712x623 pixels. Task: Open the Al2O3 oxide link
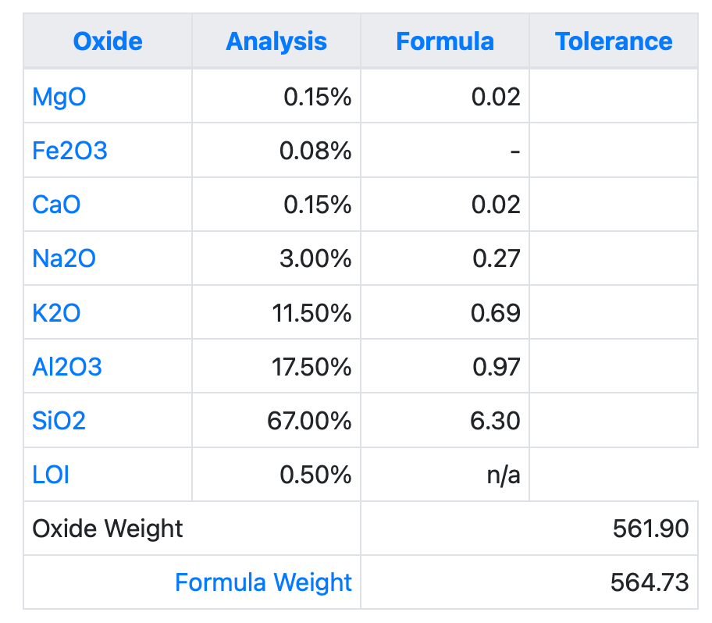67,366
